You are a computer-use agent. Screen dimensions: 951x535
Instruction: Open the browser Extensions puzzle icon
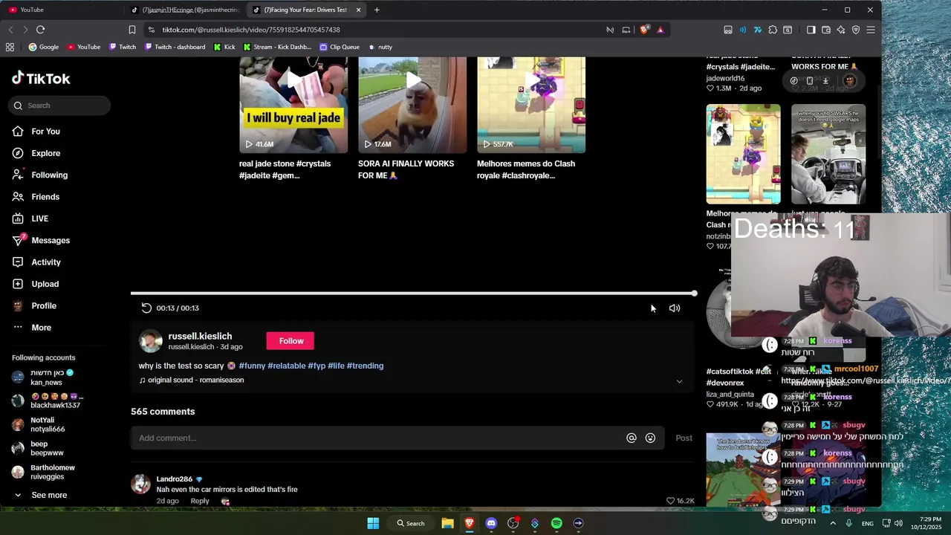(773, 30)
